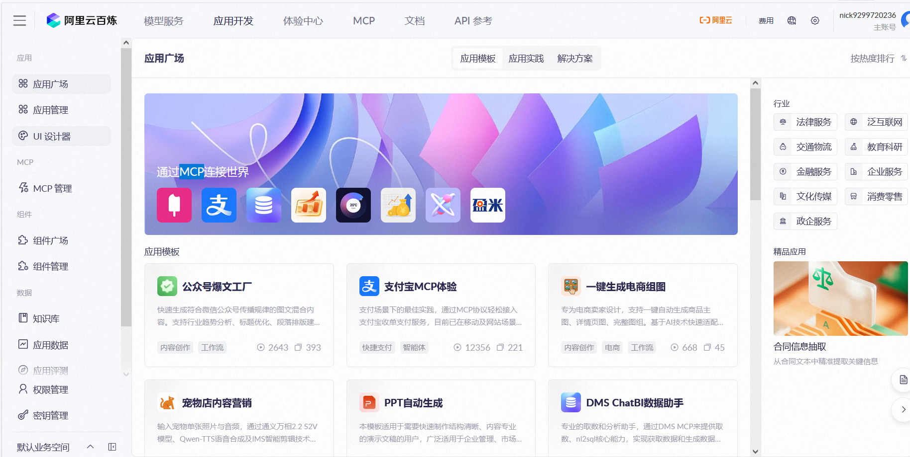
Task: Filter by 消费零售 industry
Action: 876,196
